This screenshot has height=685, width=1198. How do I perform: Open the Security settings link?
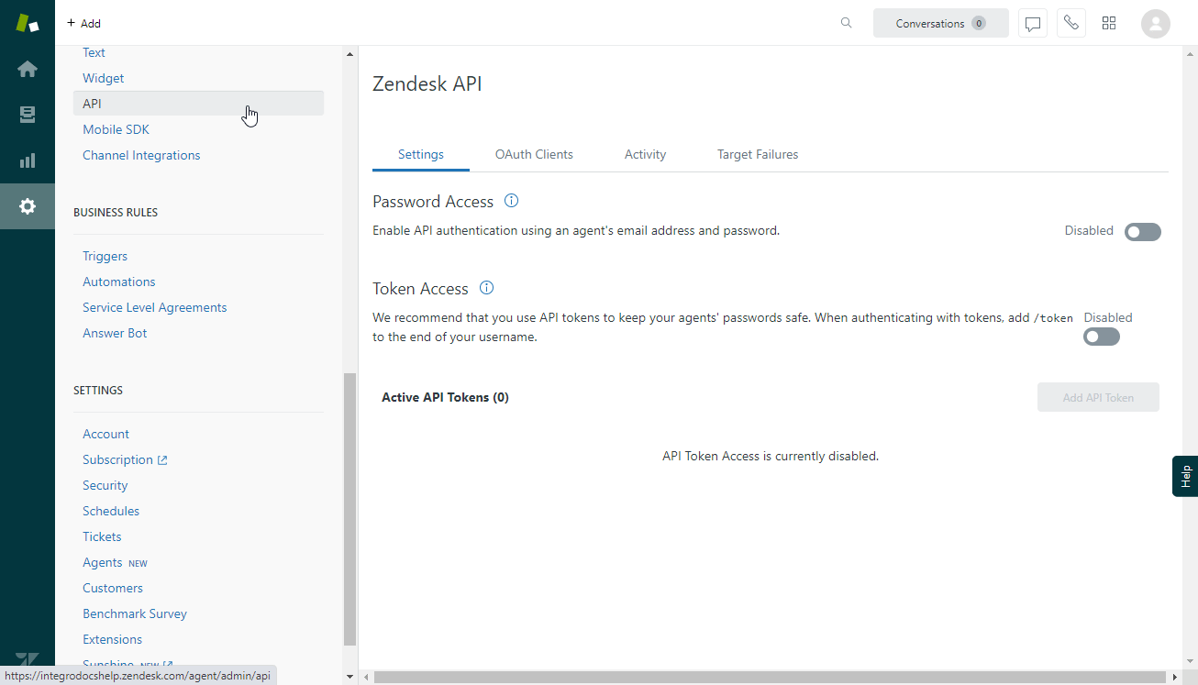105,486
